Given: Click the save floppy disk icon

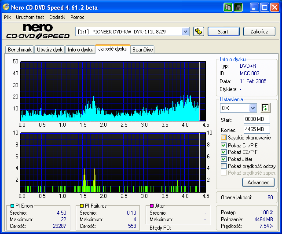Looking at the screenshot, I should point(238,7).
